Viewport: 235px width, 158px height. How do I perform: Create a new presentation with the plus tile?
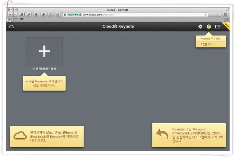tap(44, 51)
